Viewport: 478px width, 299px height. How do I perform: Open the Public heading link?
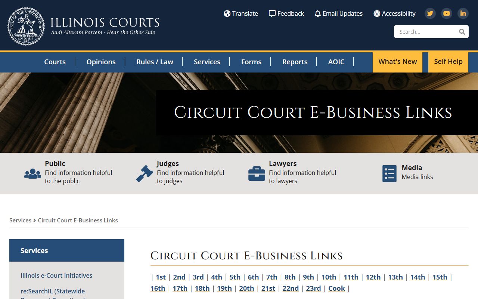55,163
